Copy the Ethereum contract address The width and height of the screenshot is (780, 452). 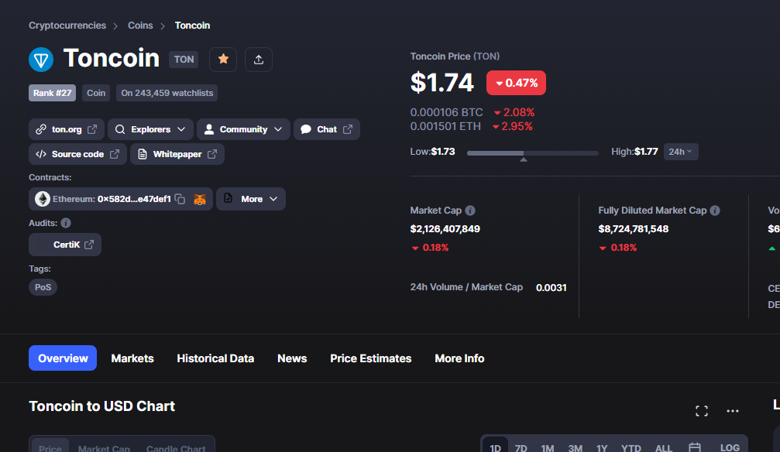click(180, 199)
